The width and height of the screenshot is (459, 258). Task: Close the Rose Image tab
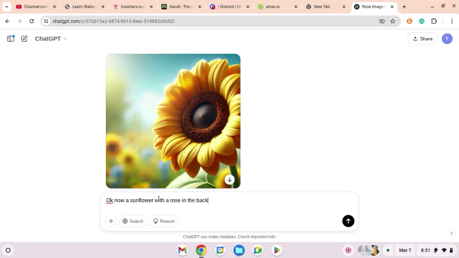[392, 7]
